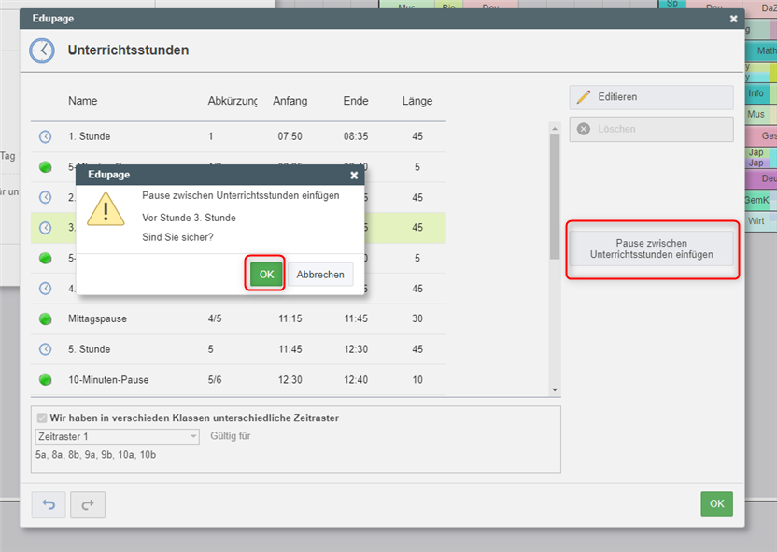The width and height of the screenshot is (777, 552).
Task: Click the 'Info' cell in the background timetable
Action: (756, 93)
